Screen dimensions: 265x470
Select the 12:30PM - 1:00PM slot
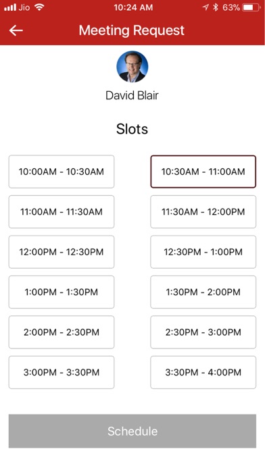[203, 252]
